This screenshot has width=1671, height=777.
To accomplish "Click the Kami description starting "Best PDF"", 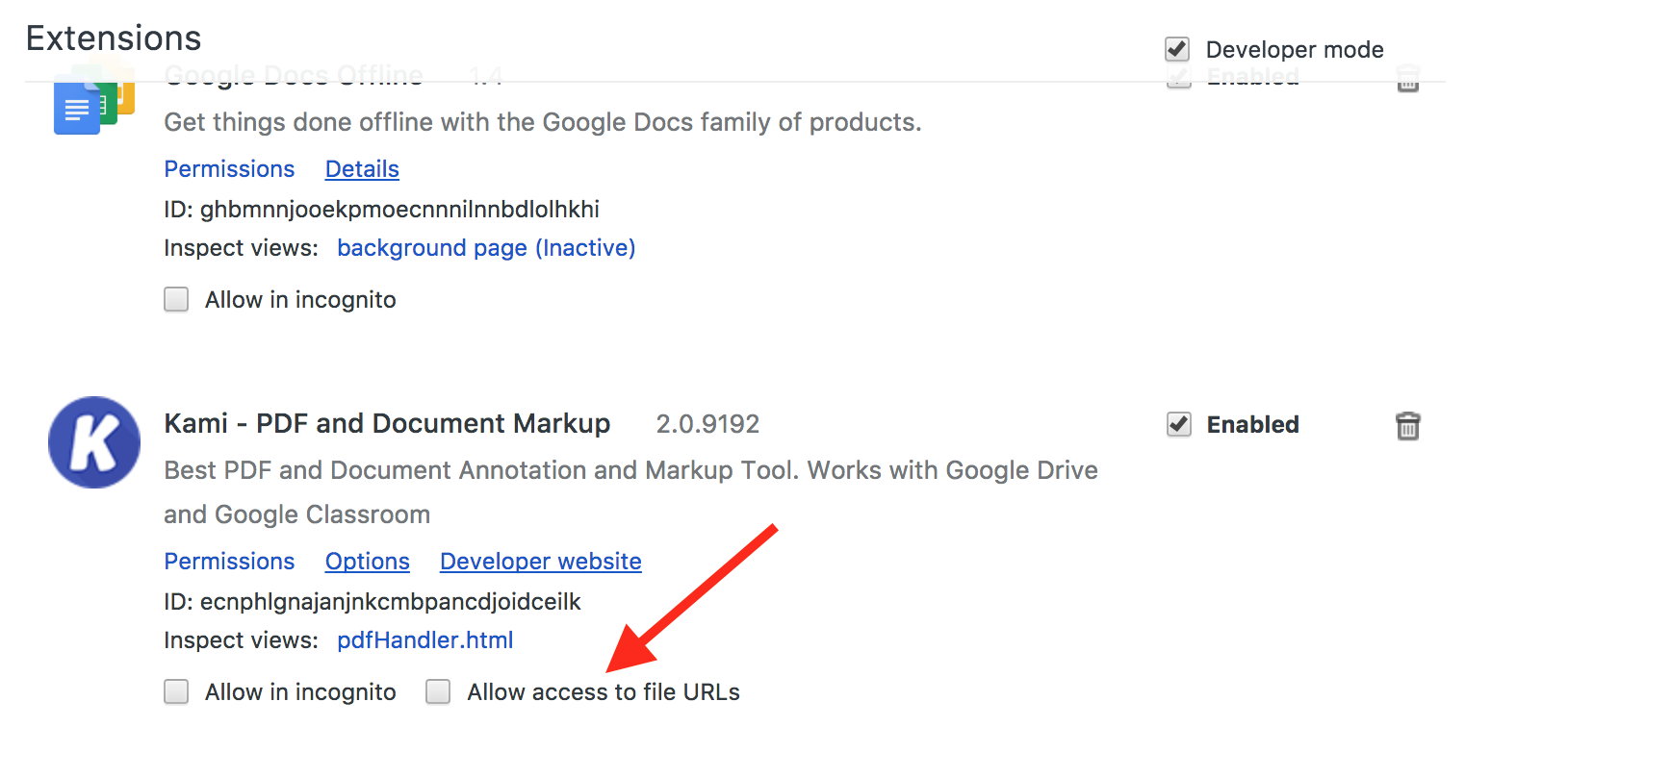I will coord(630,492).
